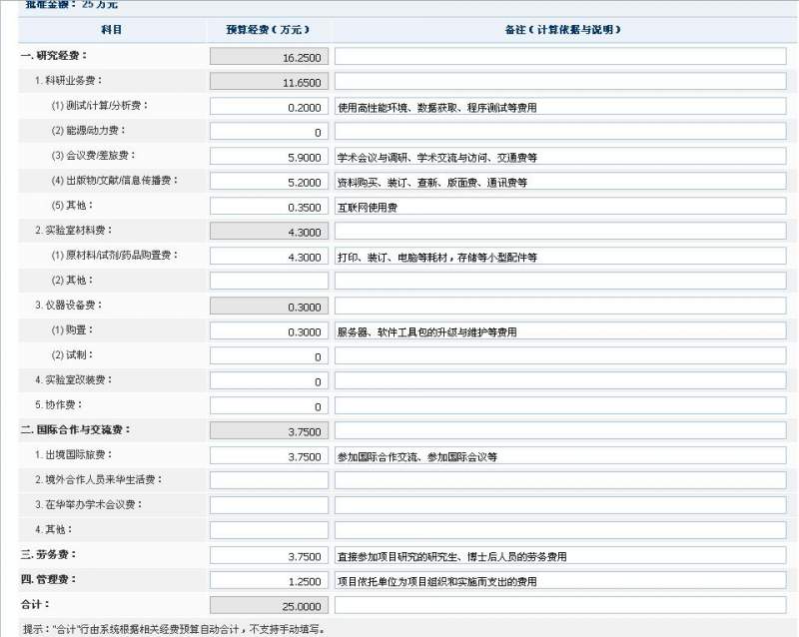Click the 出版物/文献/信息传播费 budget field showing 5.2000
Viewport: 799px width, 637px height.
point(269,182)
